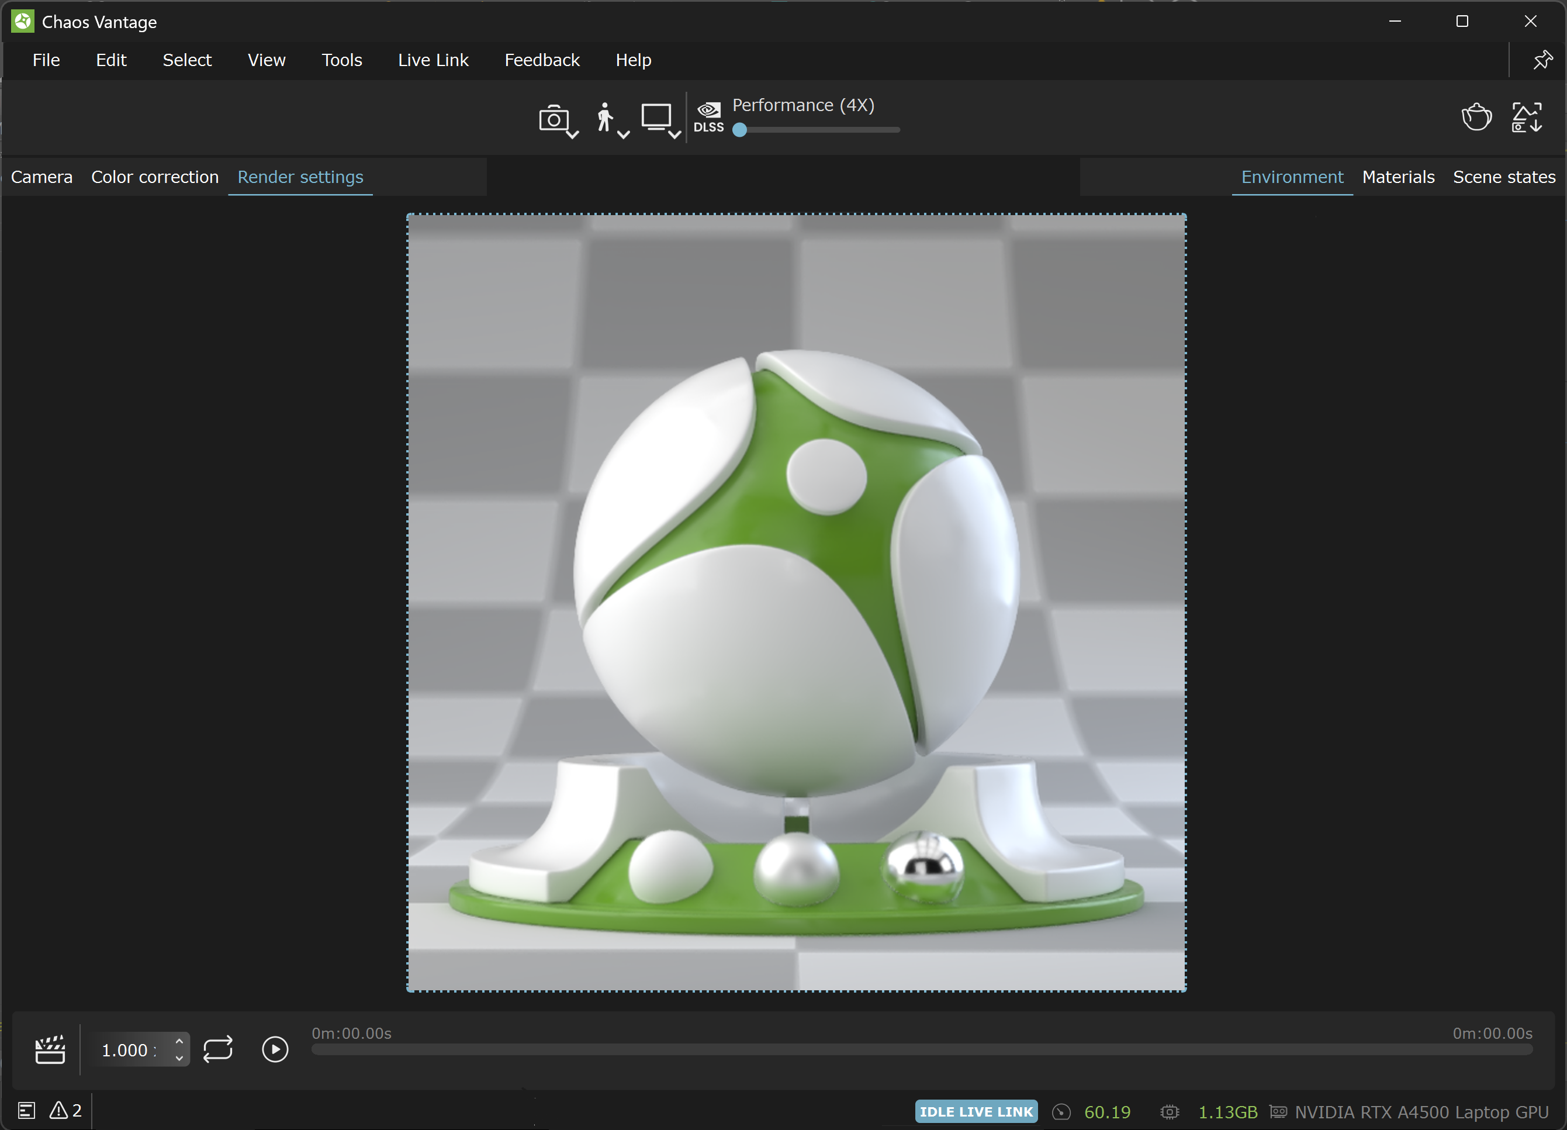Click the start time label 0m:00.00s
1567x1130 pixels.
(352, 1033)
